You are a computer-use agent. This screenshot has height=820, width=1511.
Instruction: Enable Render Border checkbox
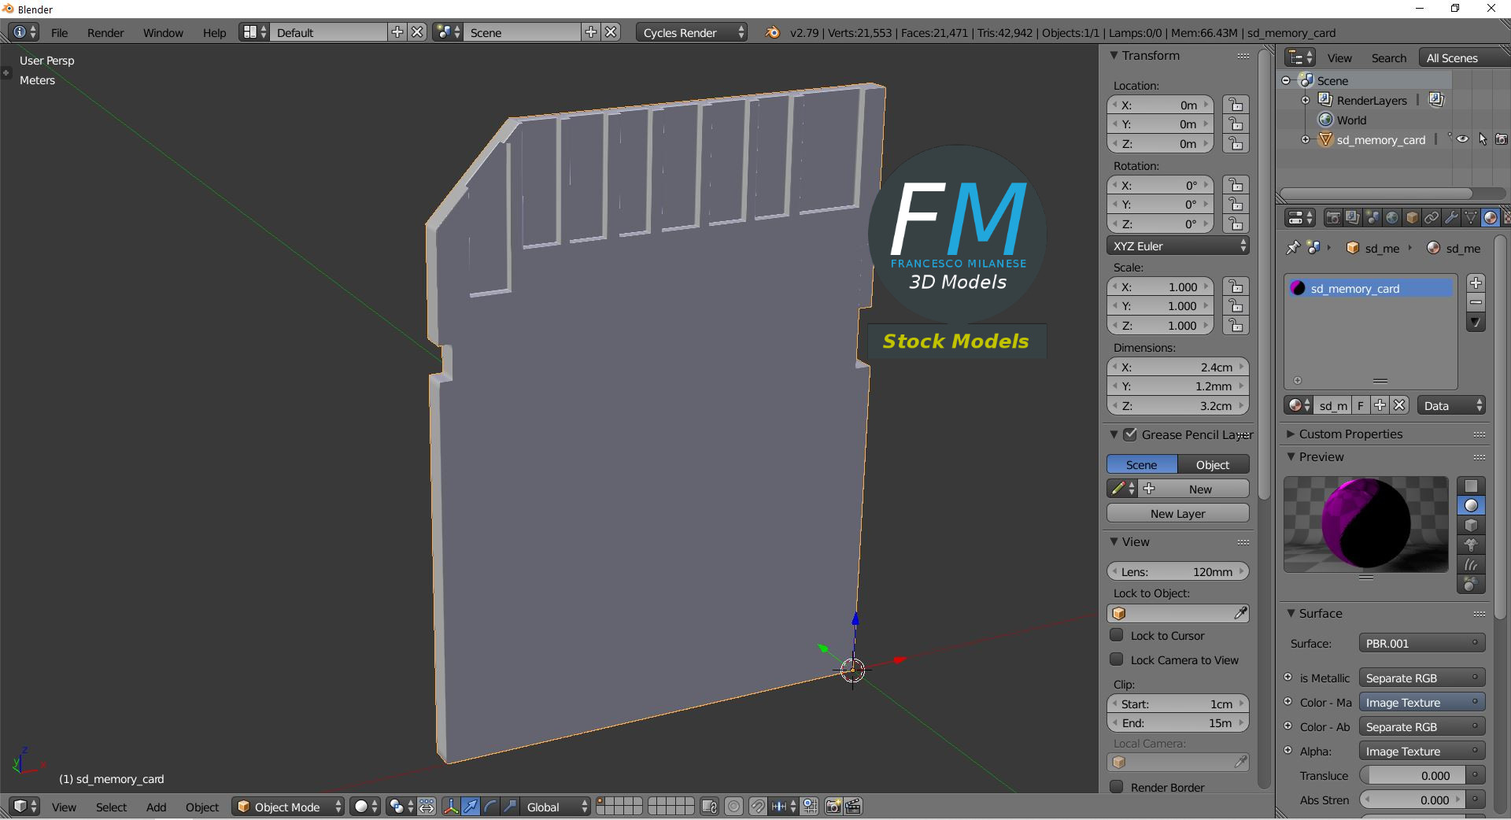(1116, 787)
